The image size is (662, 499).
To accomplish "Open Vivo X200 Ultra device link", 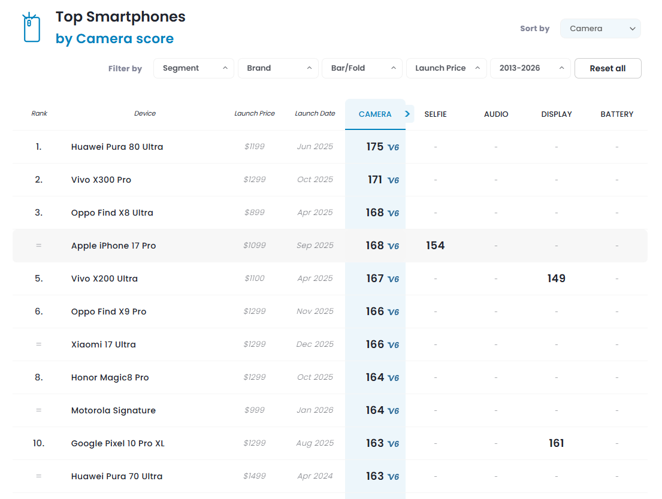I will click(104, 279).
